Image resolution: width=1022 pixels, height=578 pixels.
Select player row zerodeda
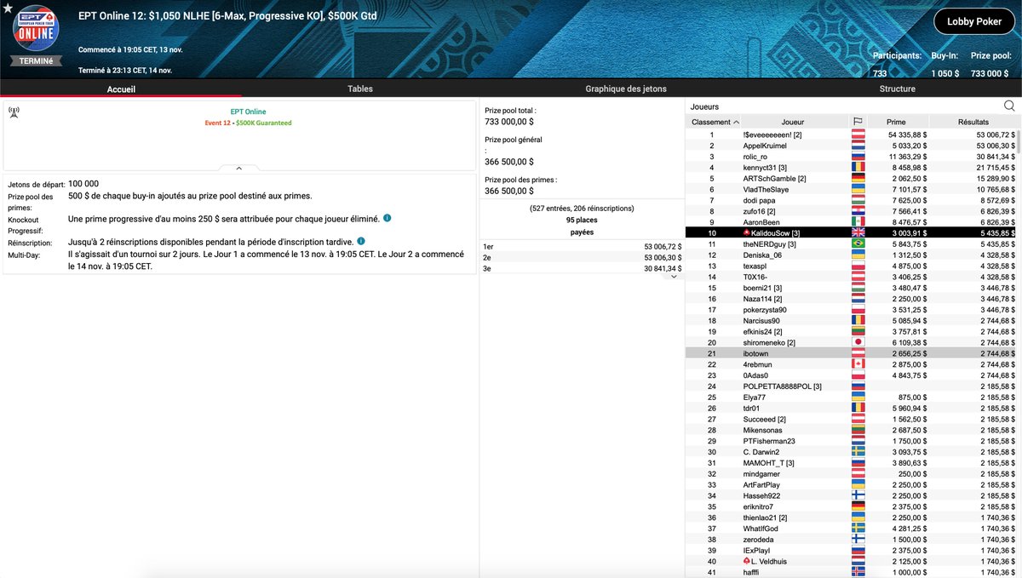850,540
